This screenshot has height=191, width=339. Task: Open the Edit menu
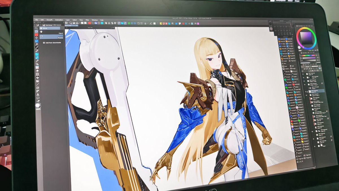(42, 20)
